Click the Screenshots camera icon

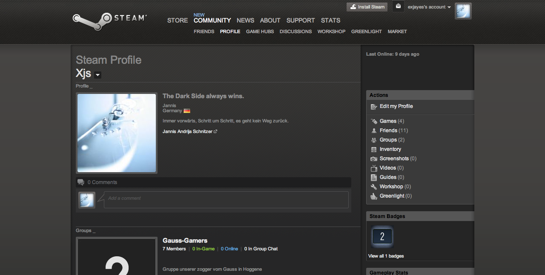[374, 159]
